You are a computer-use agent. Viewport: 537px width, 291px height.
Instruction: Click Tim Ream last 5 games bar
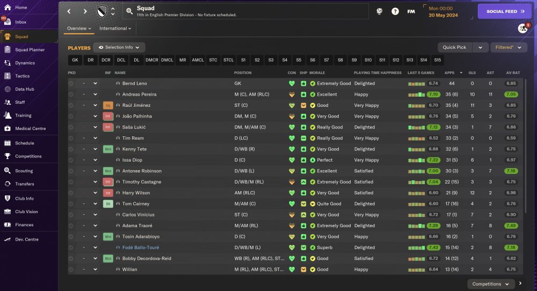(417, 139)
